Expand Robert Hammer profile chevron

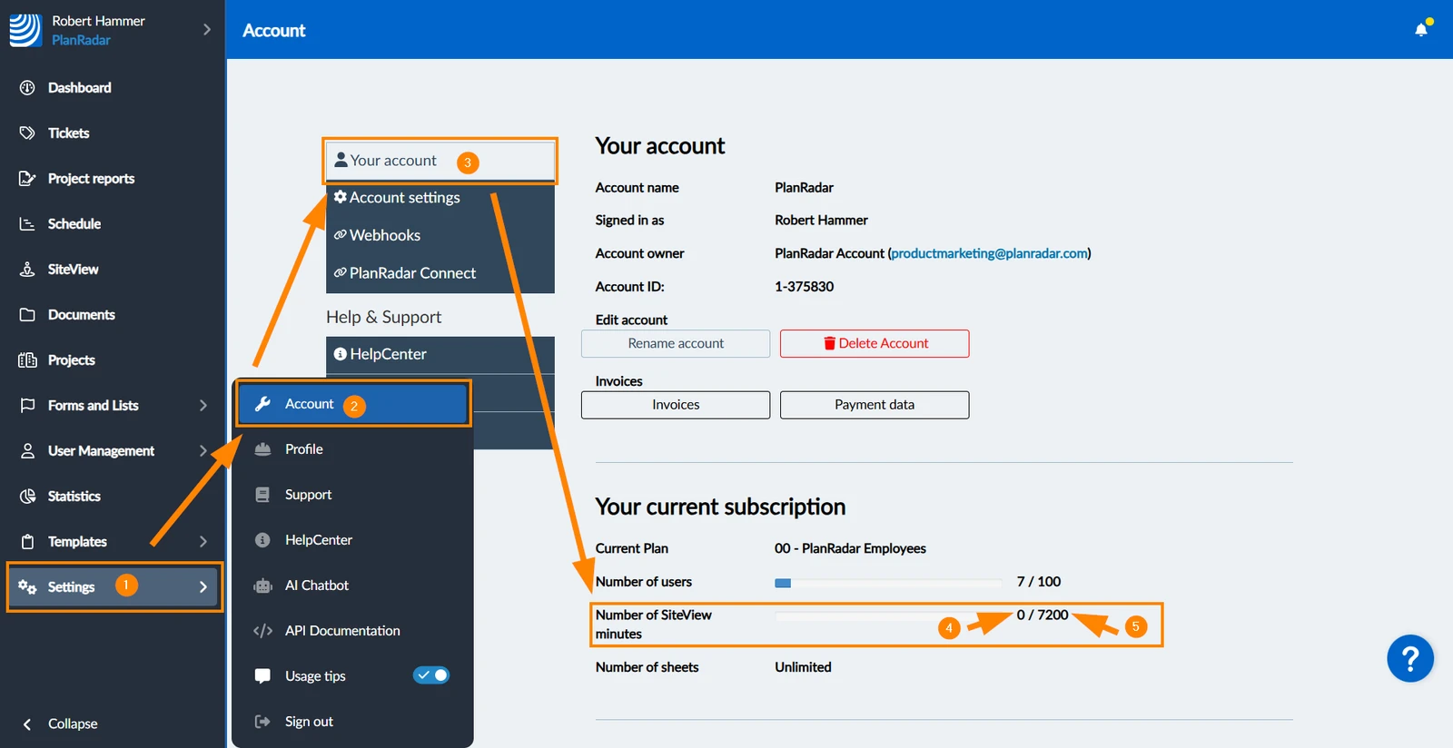point(206,29)
